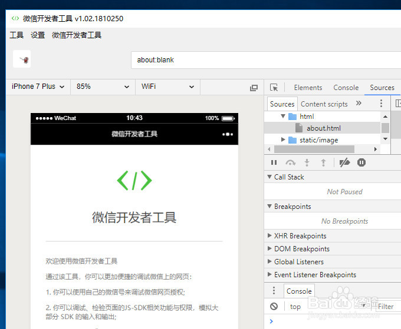401x329 pixels.
Task: Pause script execution
Action: (x=274, y=162)
